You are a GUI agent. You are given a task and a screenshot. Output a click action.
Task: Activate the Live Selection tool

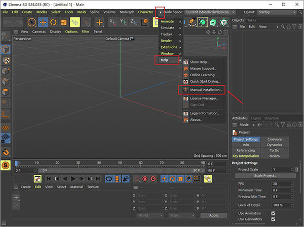tap(31, 22)
